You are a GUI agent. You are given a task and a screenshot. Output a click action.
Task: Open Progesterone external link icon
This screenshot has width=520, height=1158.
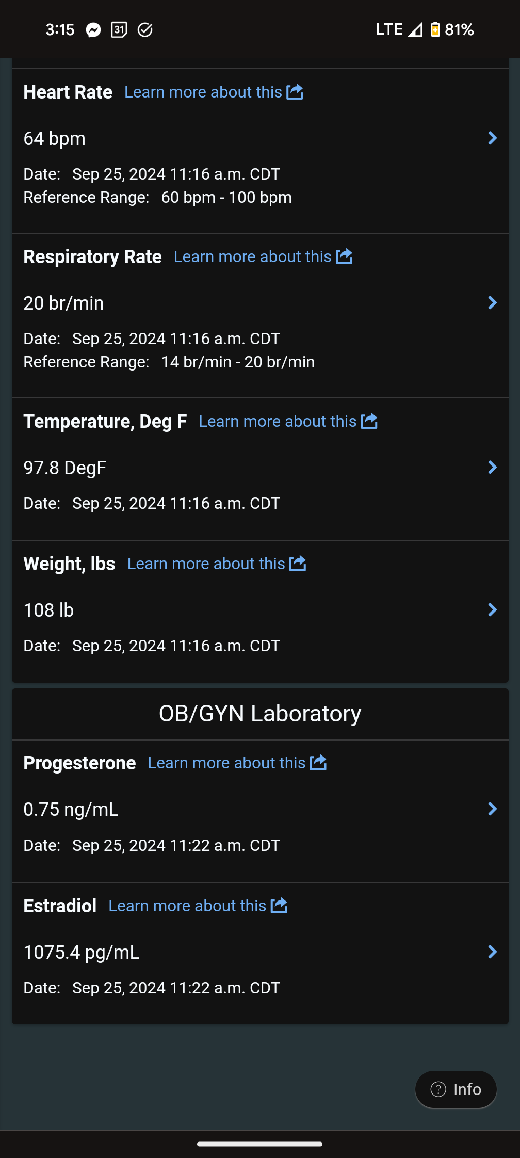pos(318,763)
